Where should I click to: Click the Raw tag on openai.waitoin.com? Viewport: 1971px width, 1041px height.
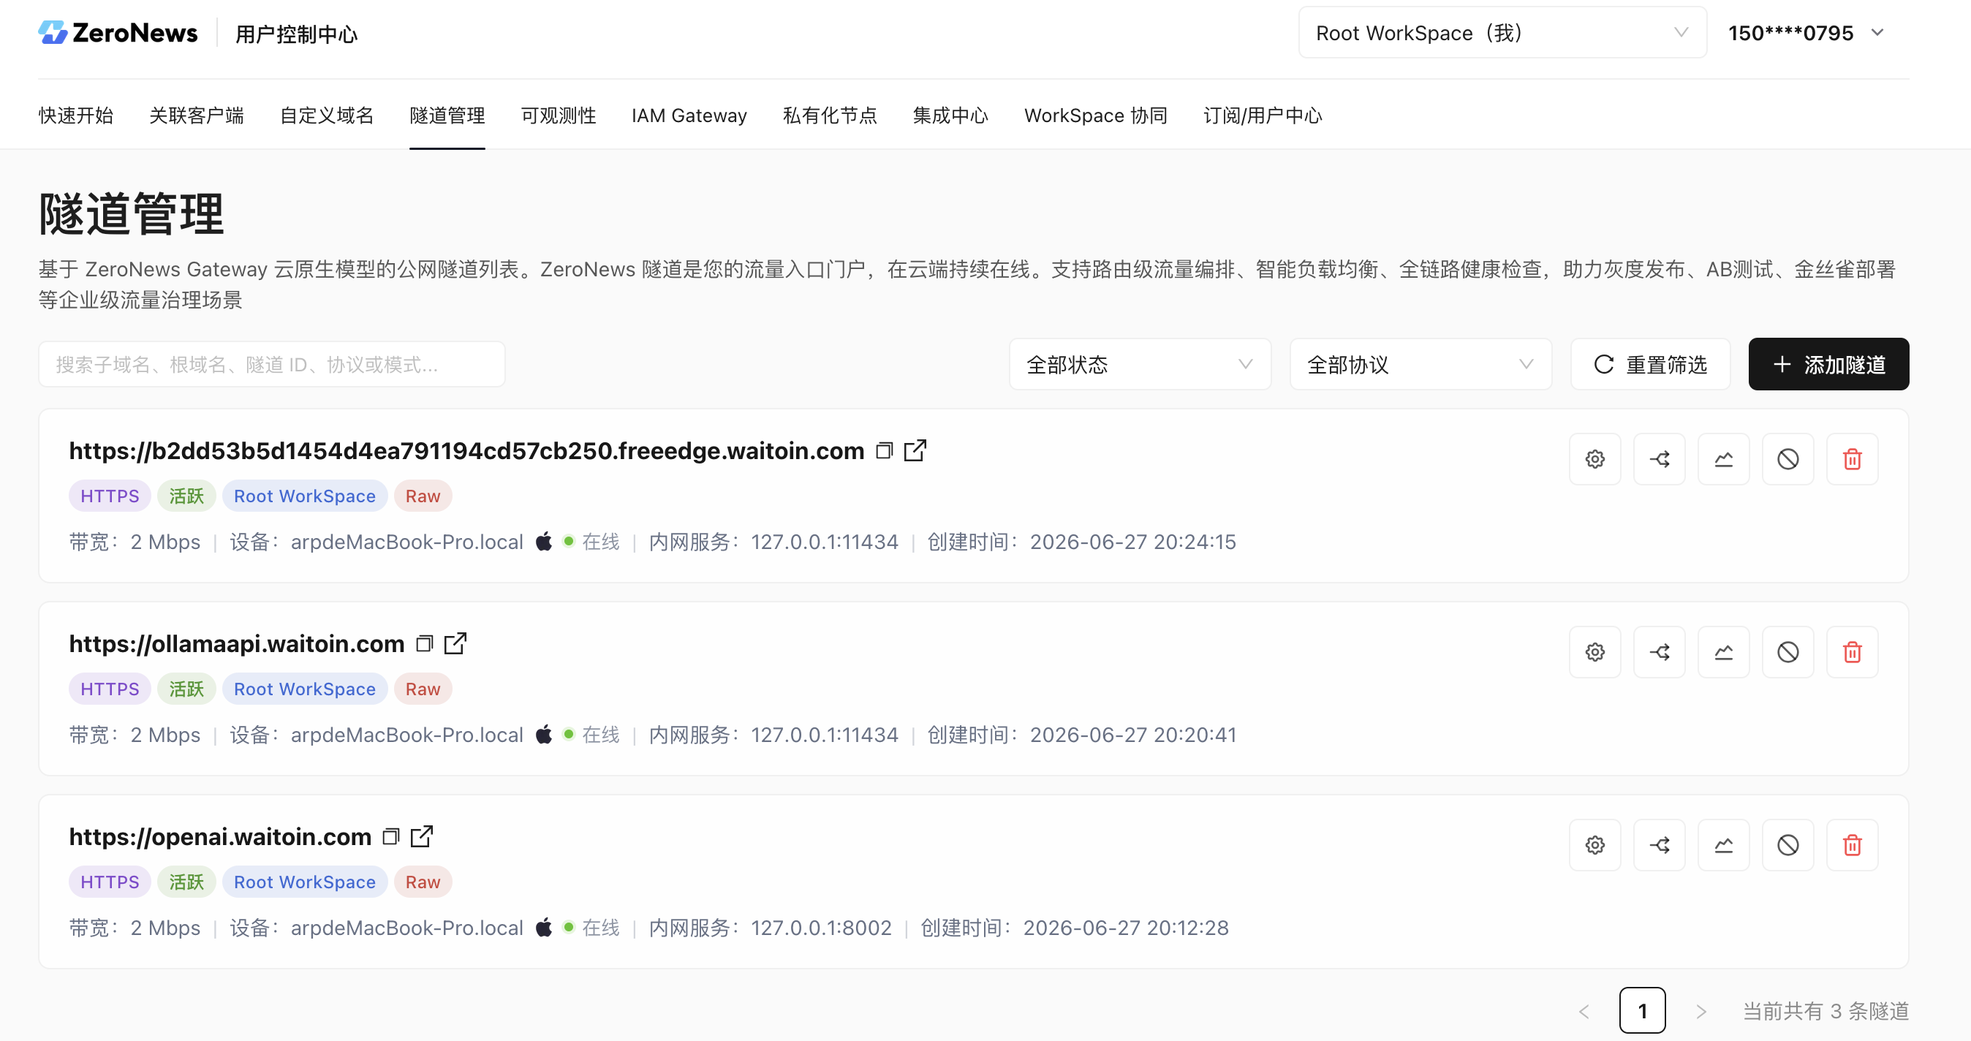(x=423, y=882)
